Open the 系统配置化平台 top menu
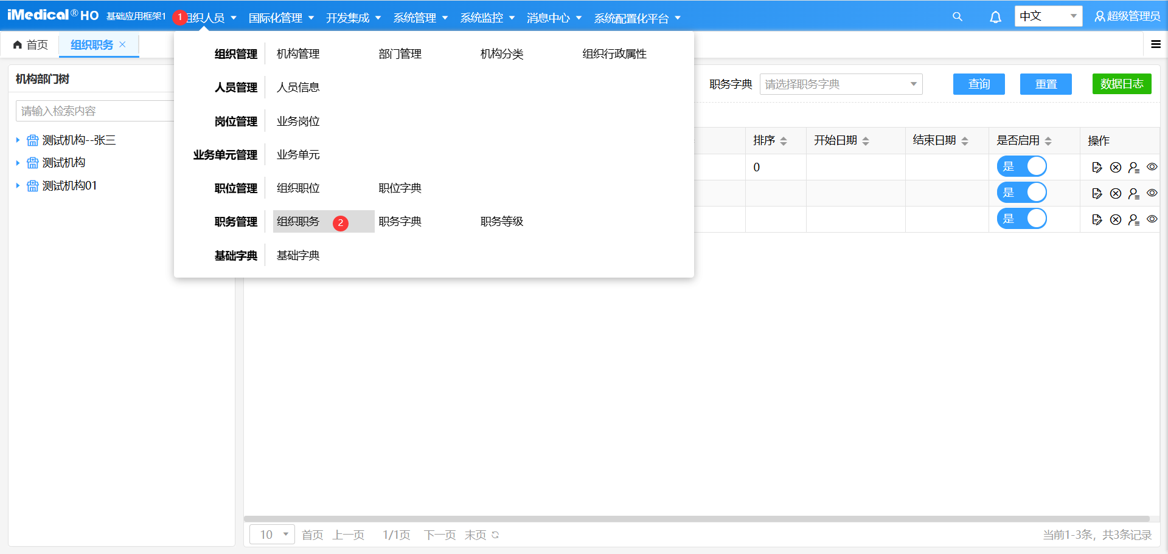This screenshot has height=554, width=1168. coord(637,18)
